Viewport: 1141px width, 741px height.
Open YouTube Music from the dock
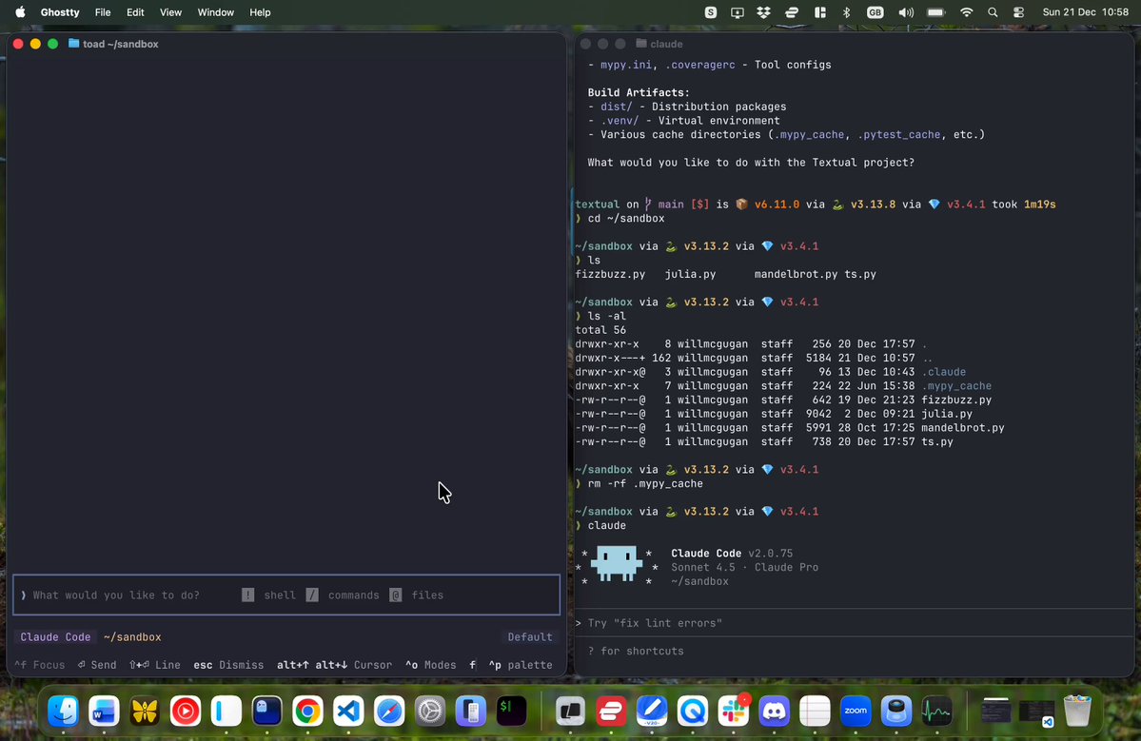186,711
